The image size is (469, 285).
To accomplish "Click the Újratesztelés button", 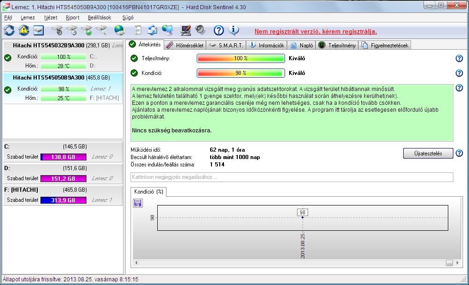I will pos(428,154).
